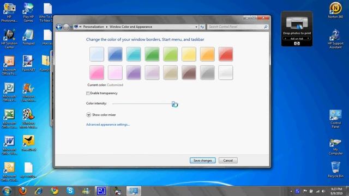This screenshot has height=196, width=349.
Task: Launch Internet Explorer from the taskbar
Action: (39, 191)
